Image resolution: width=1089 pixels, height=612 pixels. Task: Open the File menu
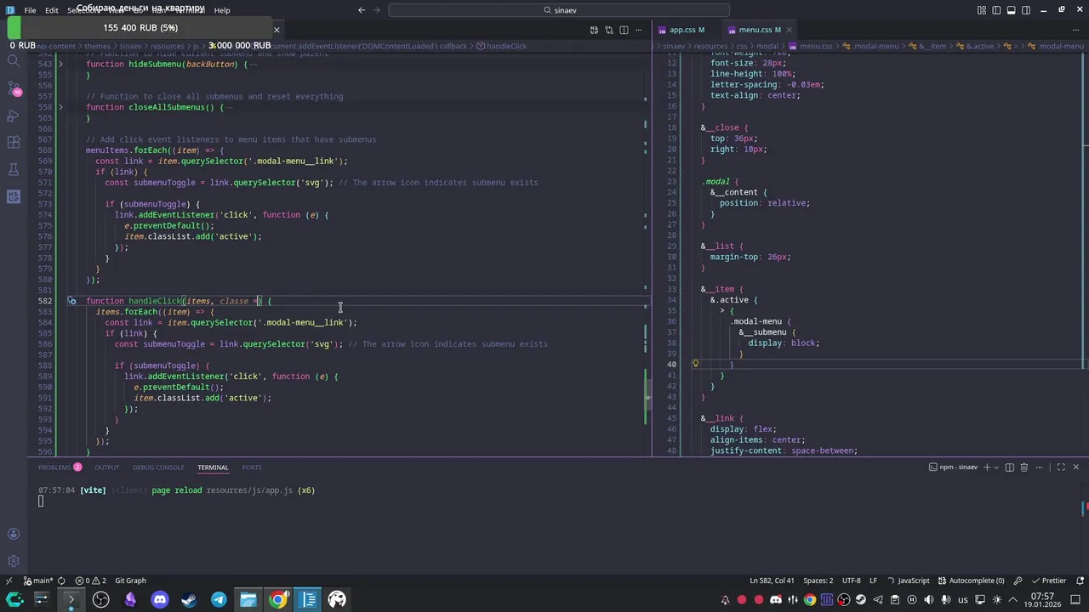point(30,10)
